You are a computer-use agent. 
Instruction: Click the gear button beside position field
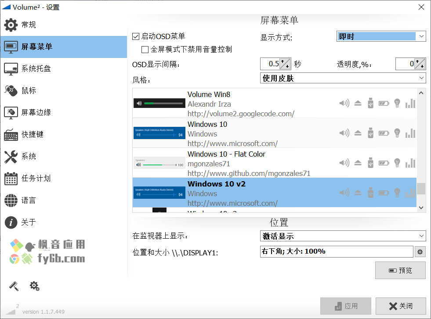click(x=420, y=252)
